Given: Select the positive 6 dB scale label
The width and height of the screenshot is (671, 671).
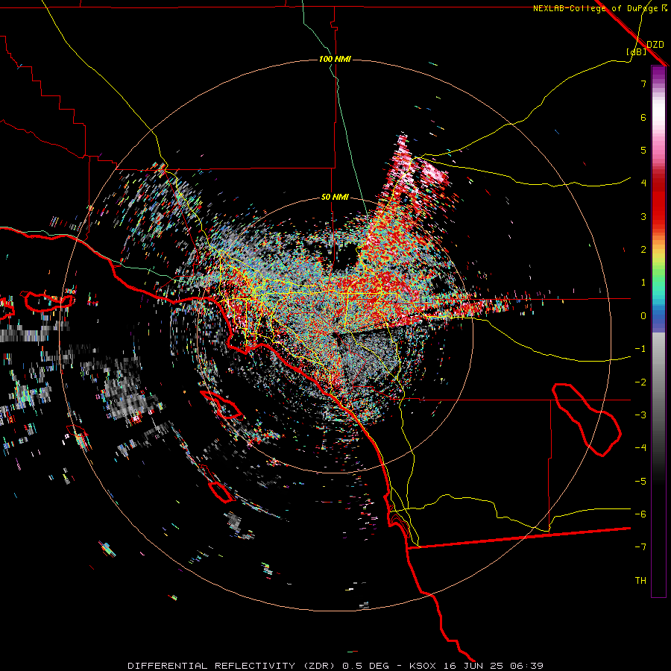Looking at the screenshot, I should pyautogui.click(x=643, y=117).
